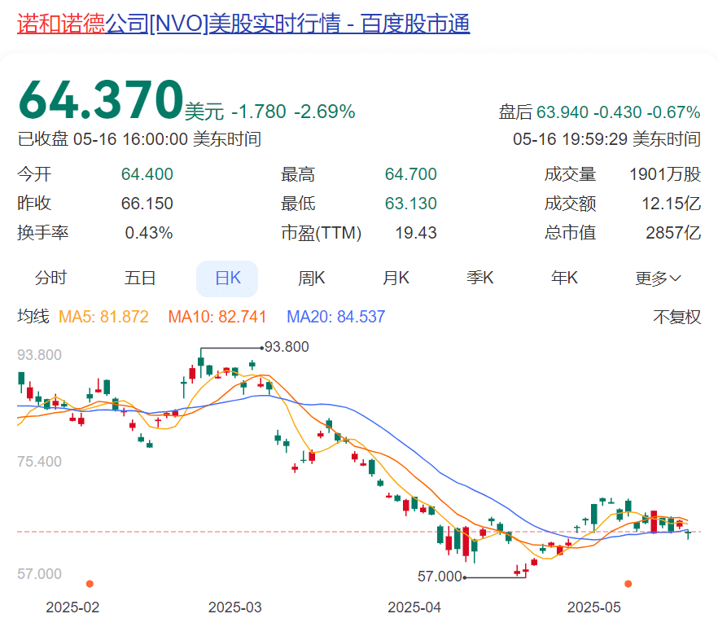Expand the 更多 more options dropdown
This screenshot has height=627, width=718.
pos(654,278)
